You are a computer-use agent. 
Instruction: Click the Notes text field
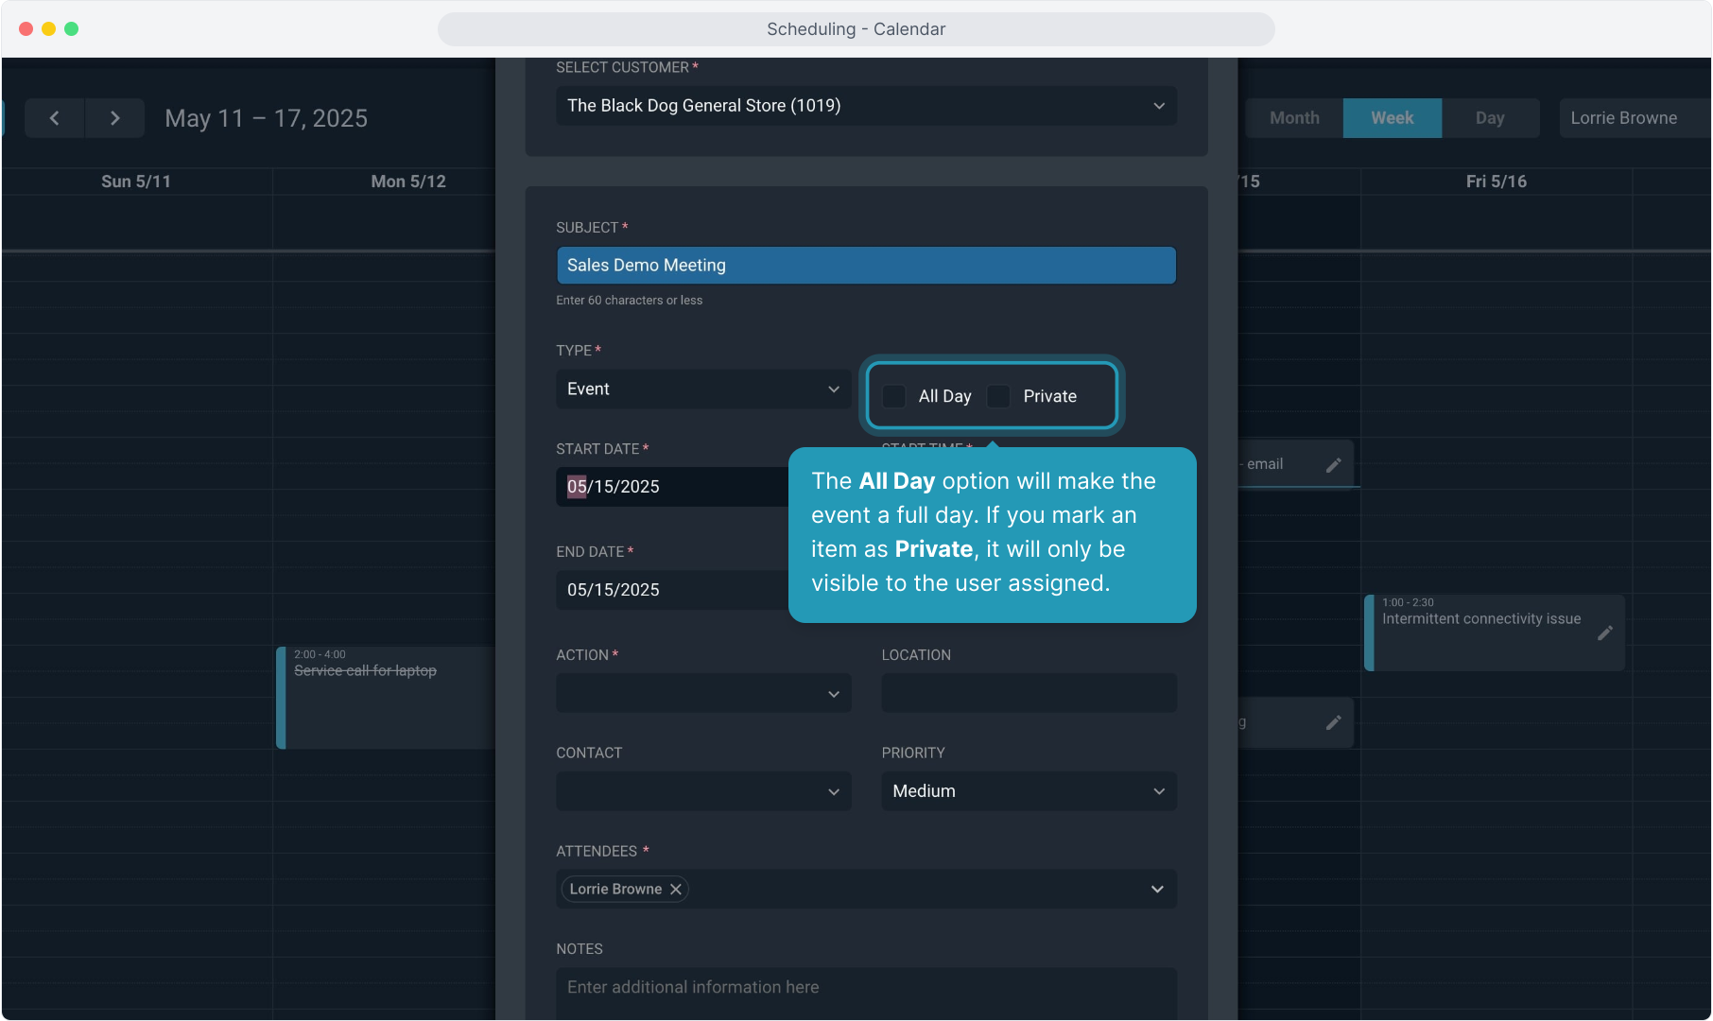(866, 988)
